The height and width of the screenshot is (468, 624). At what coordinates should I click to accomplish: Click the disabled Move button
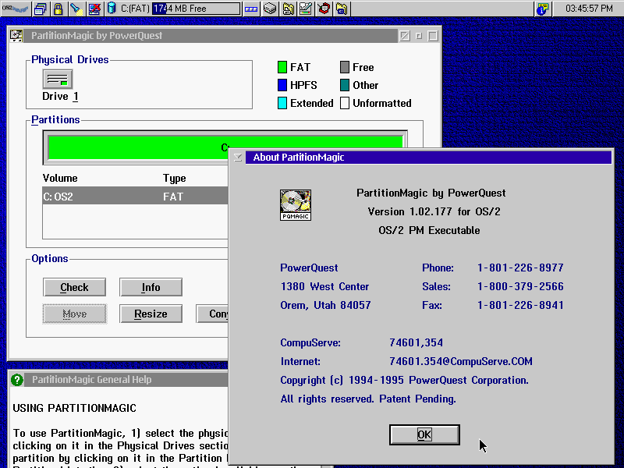pos(74,314)
